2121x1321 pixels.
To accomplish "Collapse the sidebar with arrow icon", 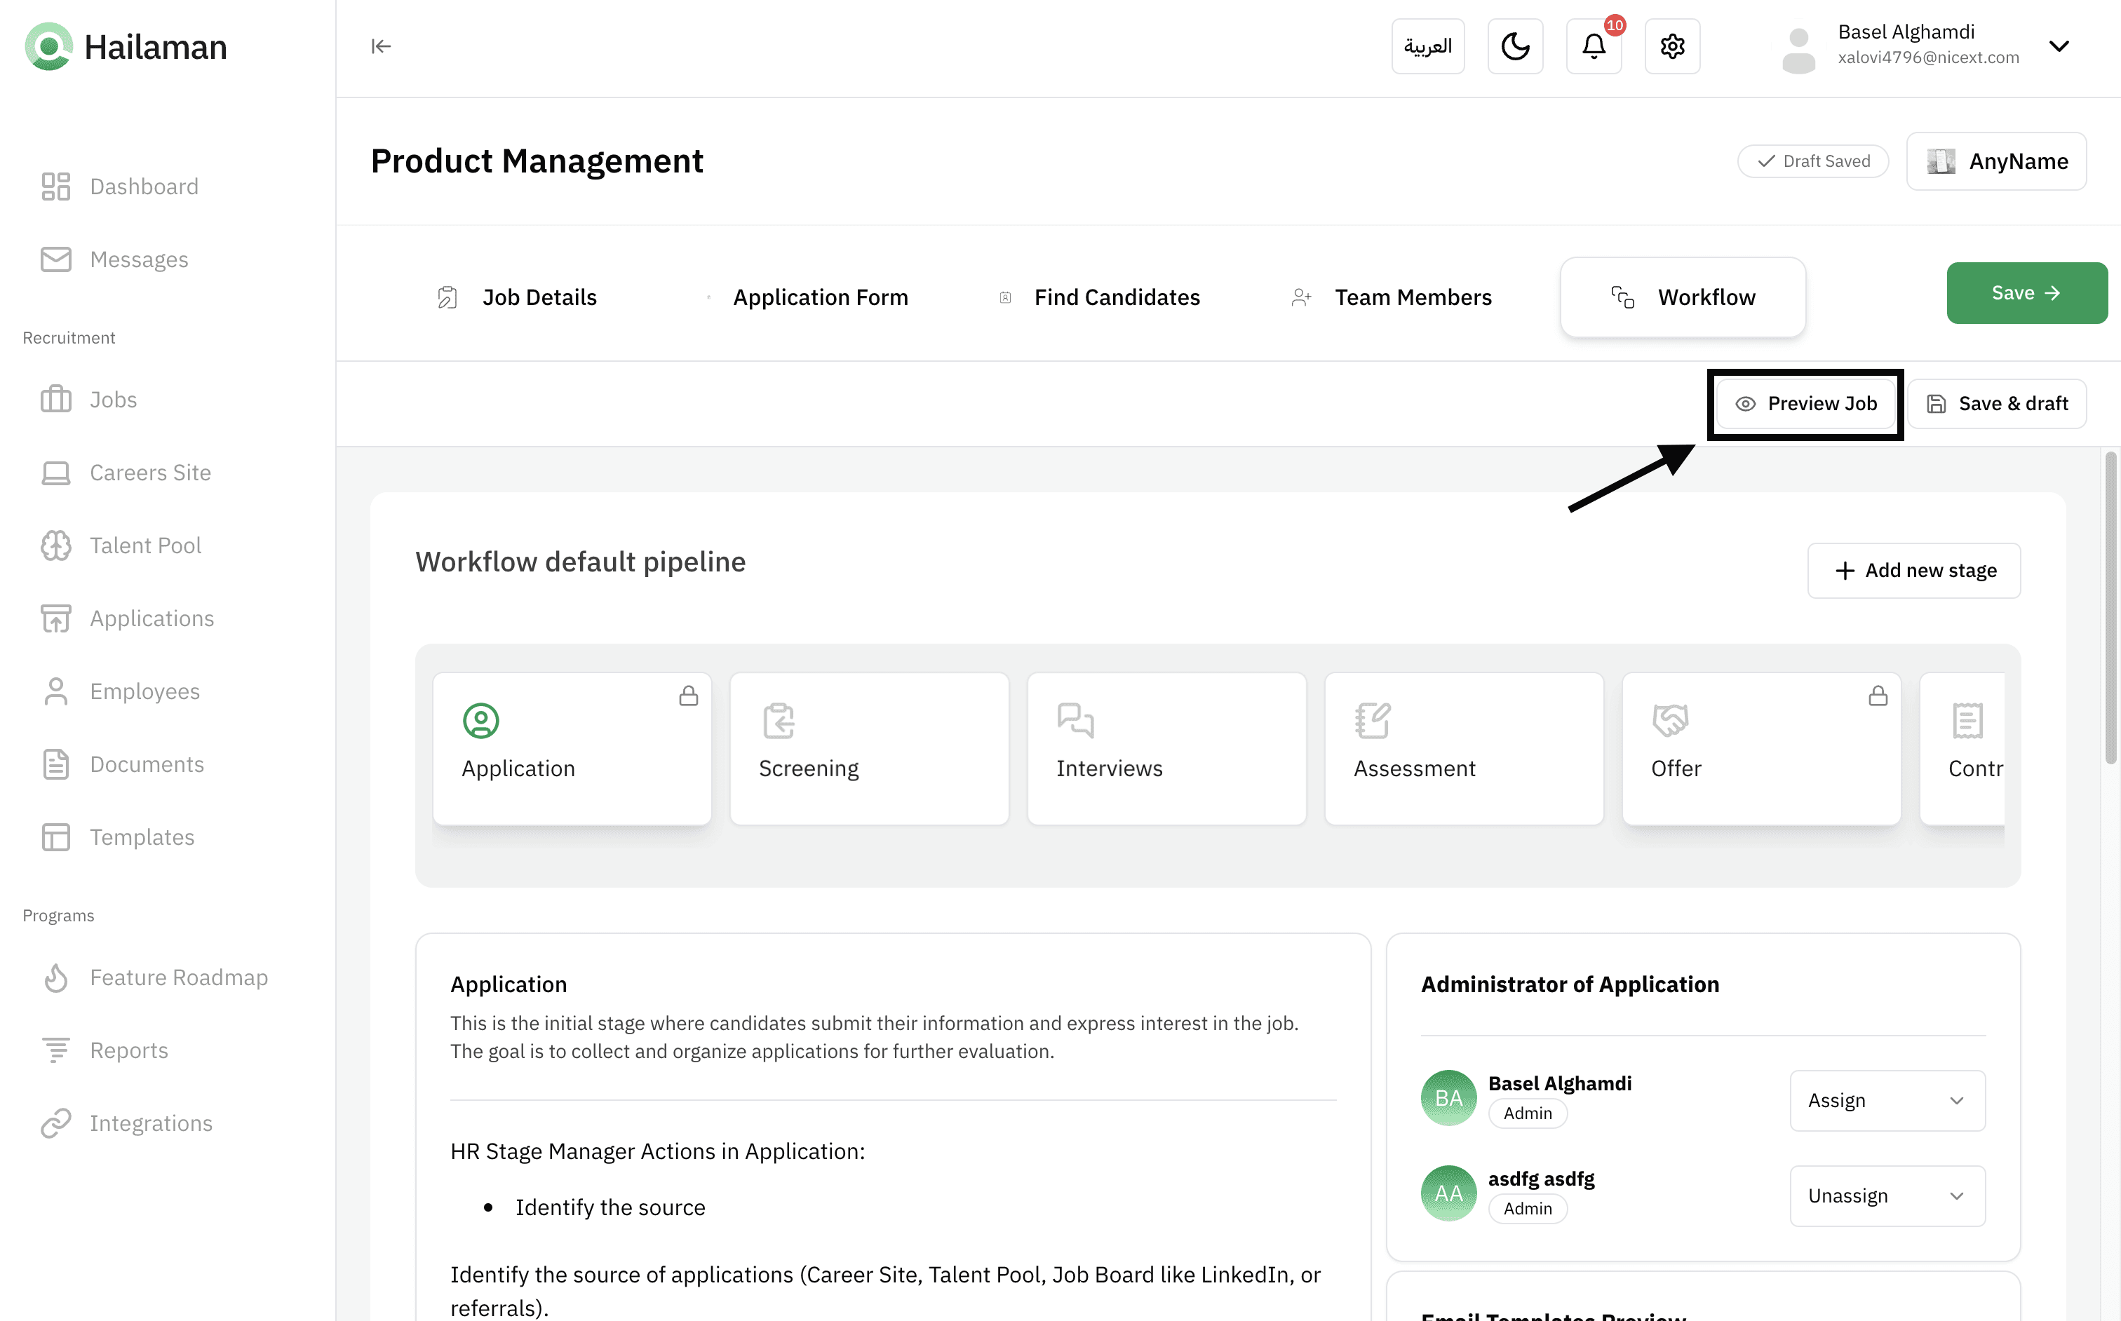I will point(381,46).
